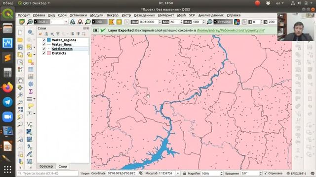The width and height of the screenshot is (316, 177).
Task: Select the Settlements layer name
Action: (62, 49)
